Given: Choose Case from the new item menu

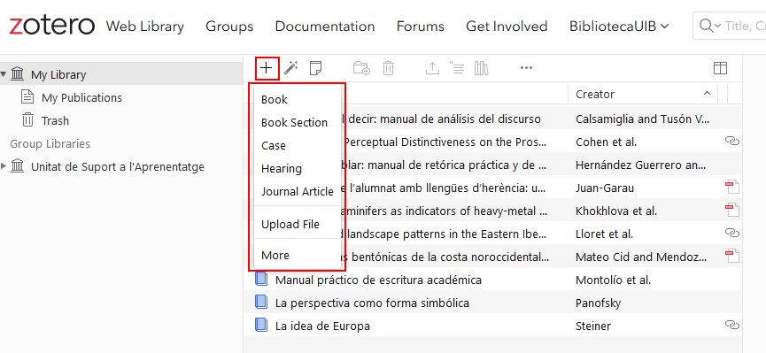Looking at the screenshot, I should [x=297, y=145].
